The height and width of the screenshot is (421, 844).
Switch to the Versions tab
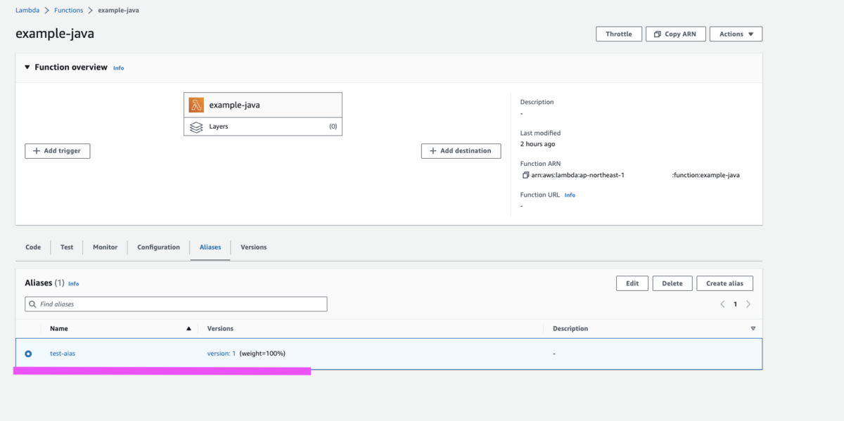(x=253, y=247)
